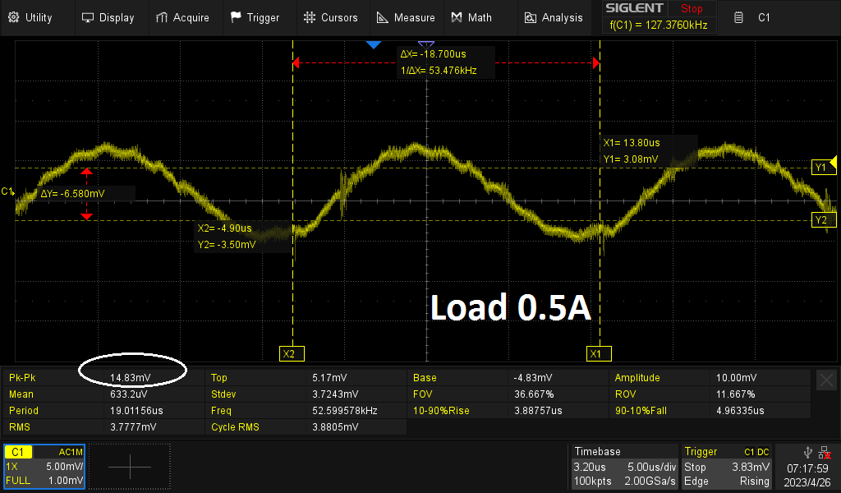This screenshot has width=841, height=493.
Task: Click the add channel plus box
Action: tap(129, 466)
